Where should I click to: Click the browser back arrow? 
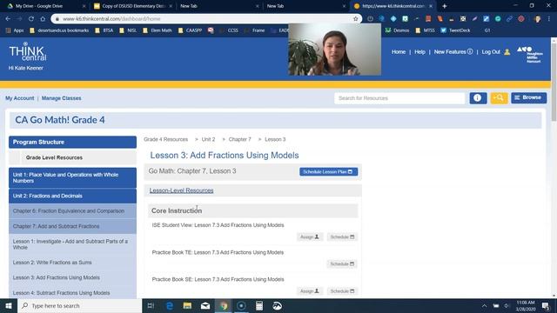[8, 19]
